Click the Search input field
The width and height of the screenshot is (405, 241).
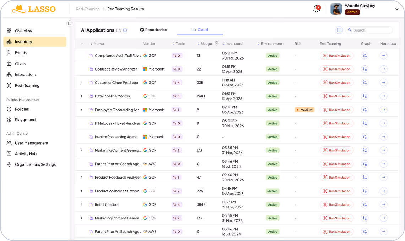(x=369, y=30)
